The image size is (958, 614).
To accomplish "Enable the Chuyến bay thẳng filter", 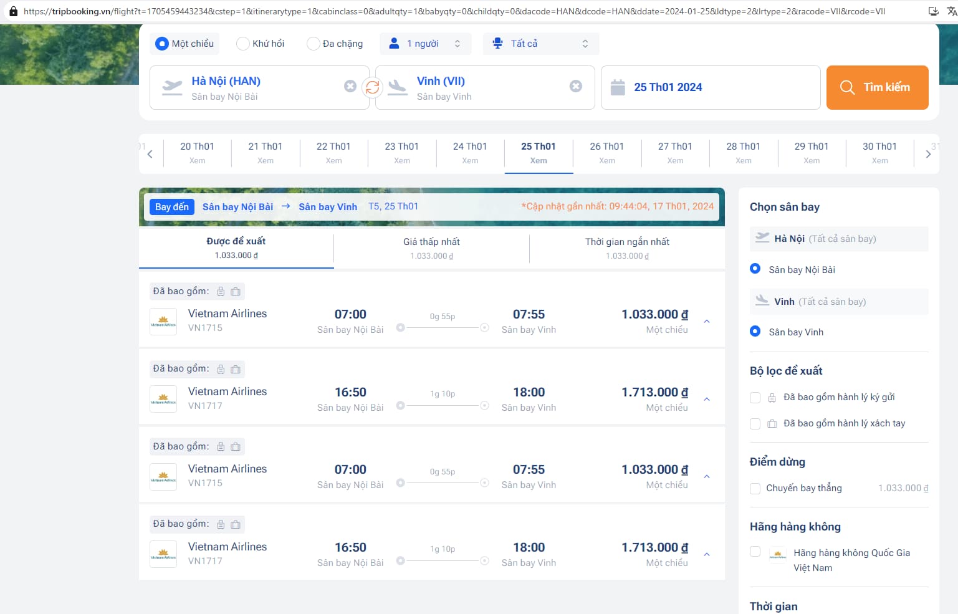I will 755,488.
